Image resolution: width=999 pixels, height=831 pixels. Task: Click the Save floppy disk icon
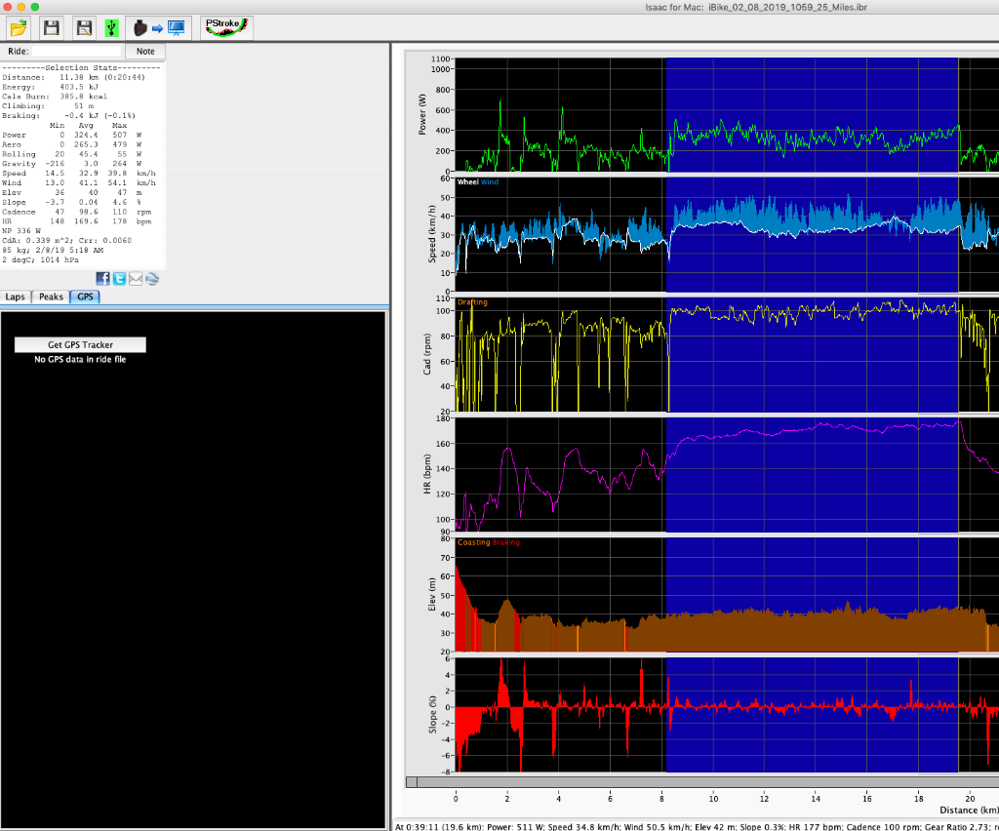pyautogui.click(x=52, y=28)
